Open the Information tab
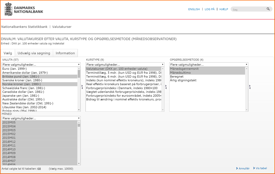 pyautogui.click(x=65, y=53)
